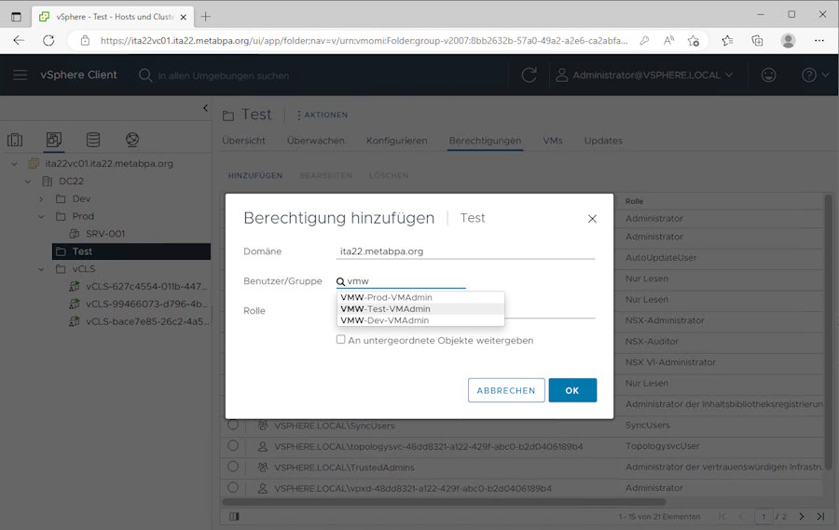Select radio button for vpxd user row
839x530 pixels.
click(233, 487)
